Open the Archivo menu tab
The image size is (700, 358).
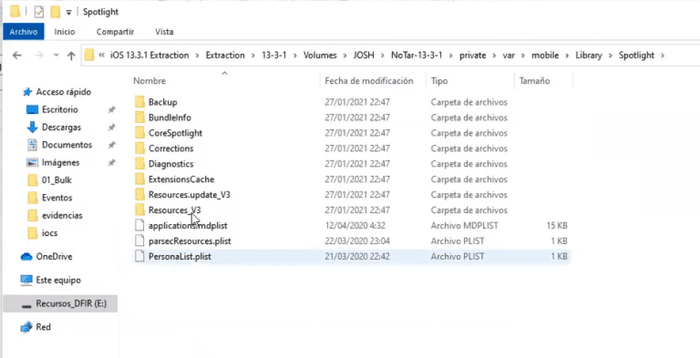(x=23, y=32)
